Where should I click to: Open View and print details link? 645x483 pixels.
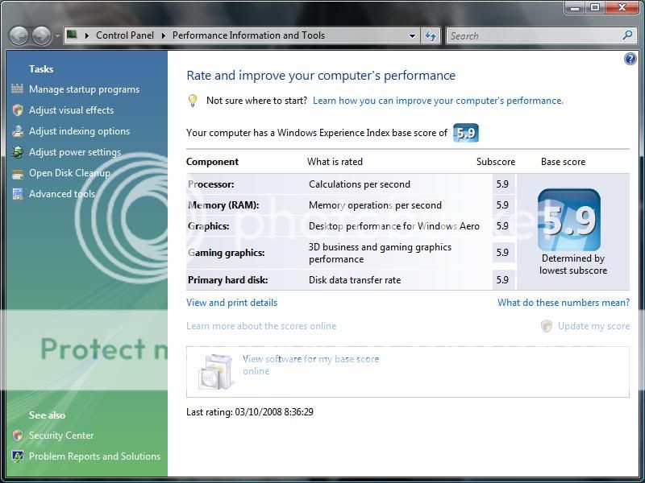tap(231, 303)
